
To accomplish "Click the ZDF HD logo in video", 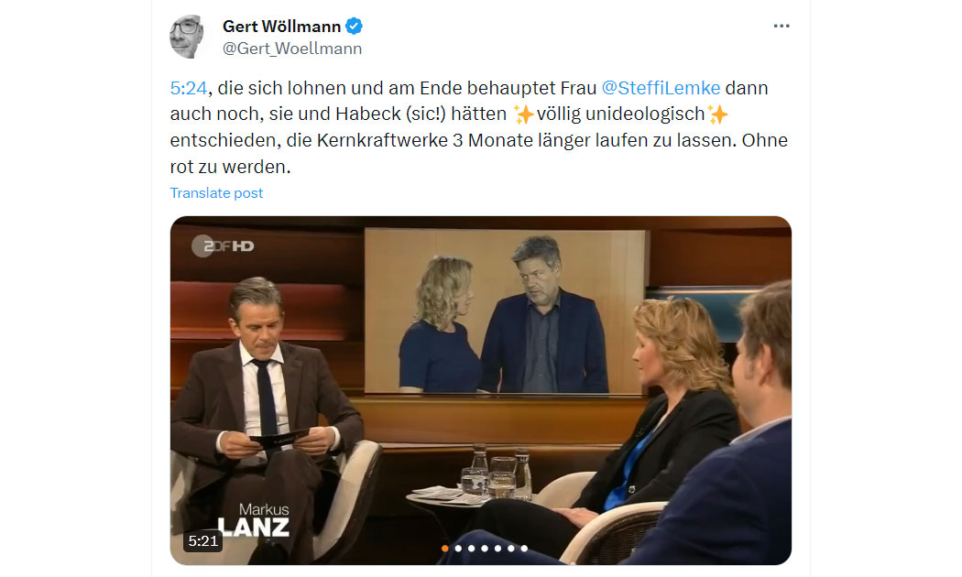I will (223, 245).
